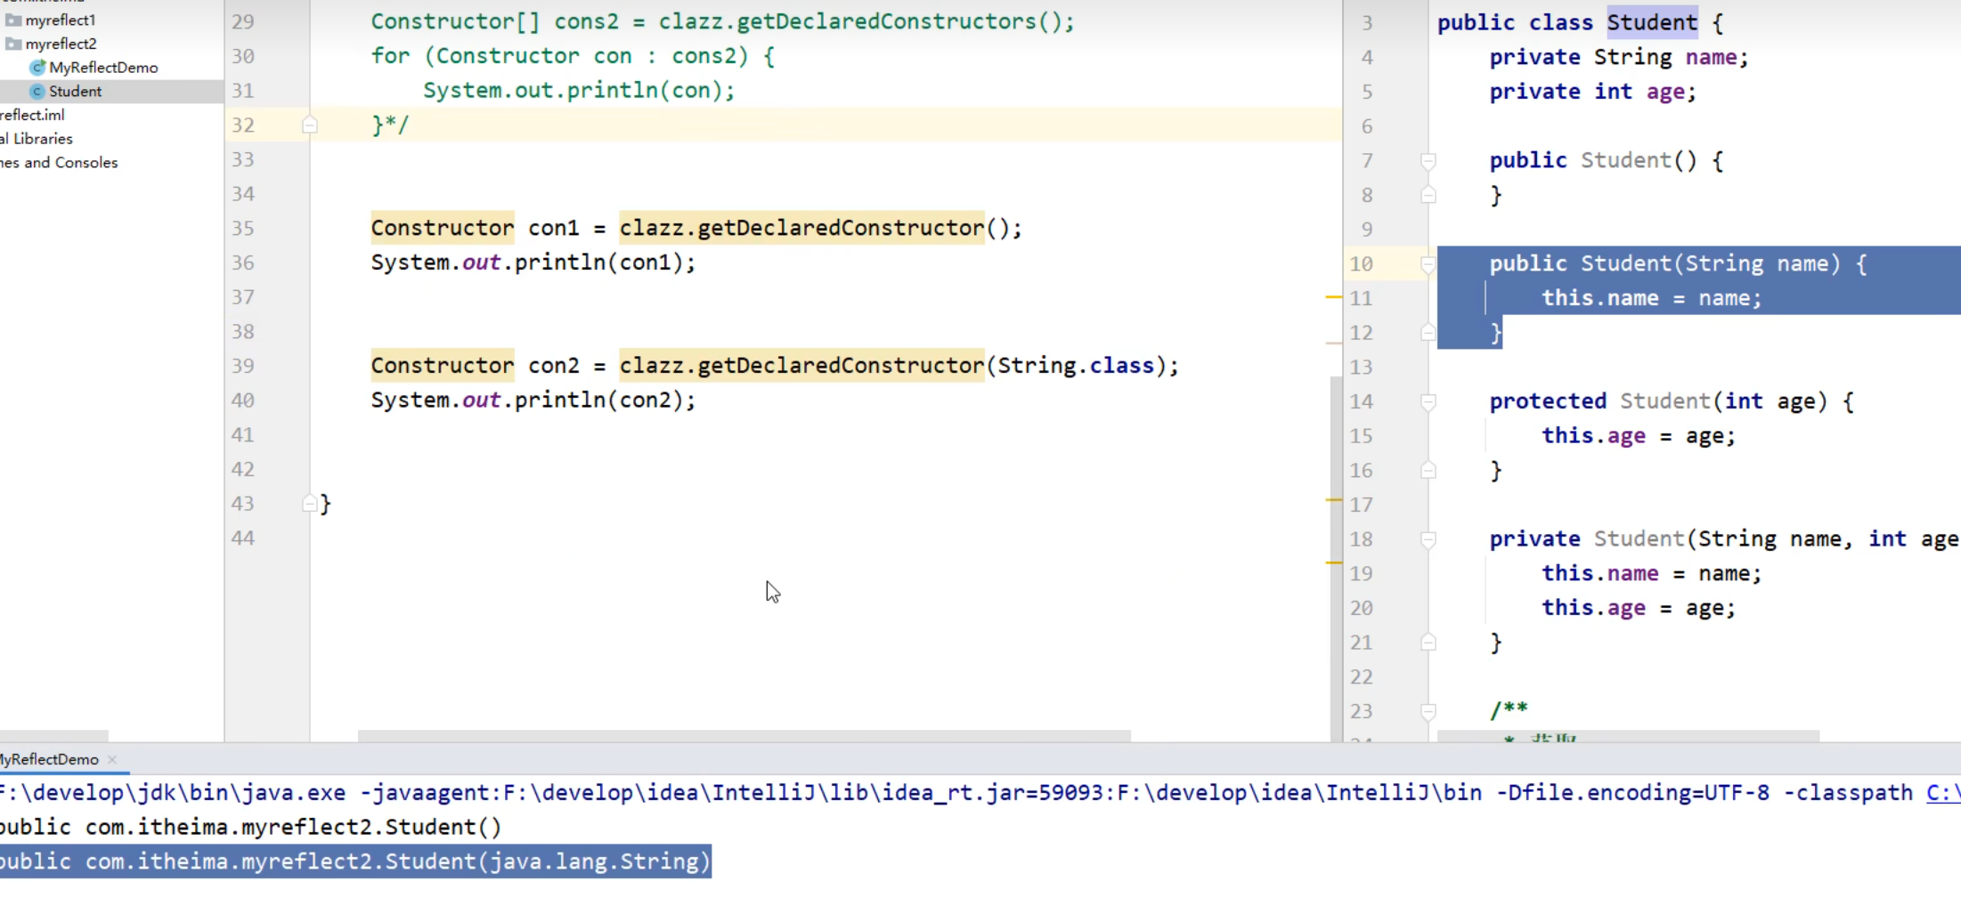
Task: Click the myreflect2 package folder icon
Action: (x=13, y=44)
